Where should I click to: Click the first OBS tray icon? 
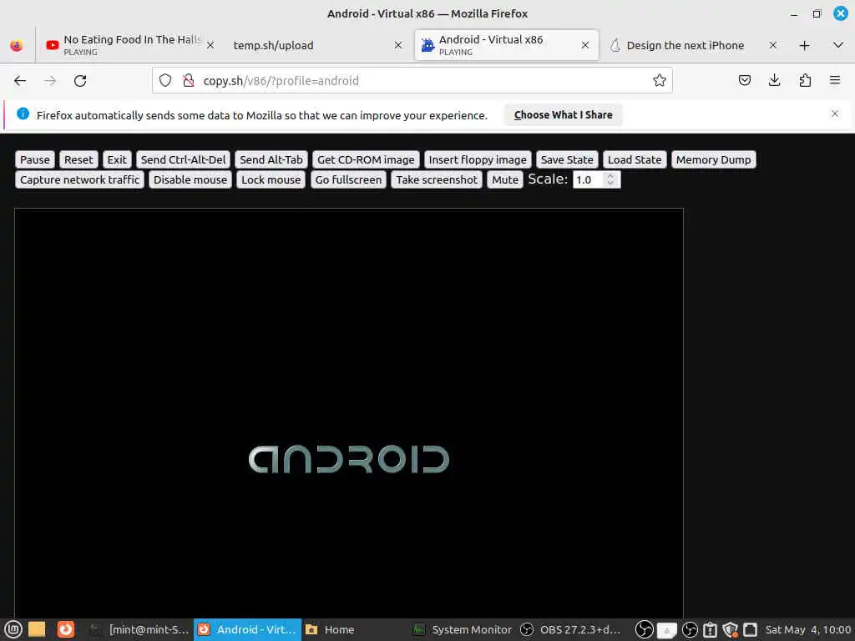[x=644, y=629]
